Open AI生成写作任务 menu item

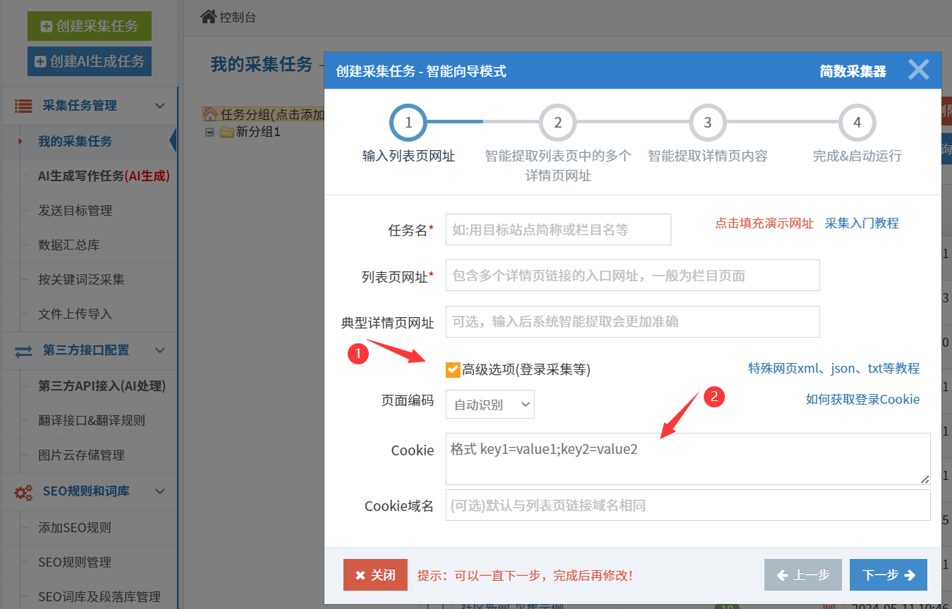point(104,176)
